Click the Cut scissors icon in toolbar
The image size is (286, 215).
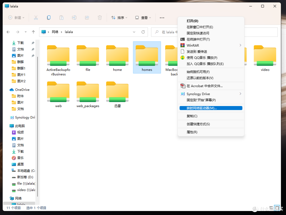click(x=36, y=18)
